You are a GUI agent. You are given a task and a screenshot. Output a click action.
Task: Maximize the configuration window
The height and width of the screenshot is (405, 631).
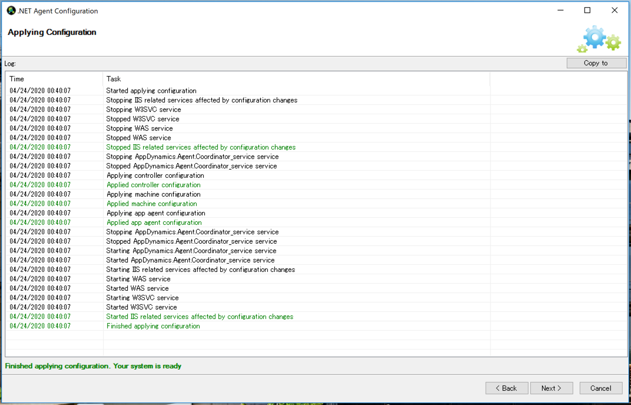coord(587,11)
